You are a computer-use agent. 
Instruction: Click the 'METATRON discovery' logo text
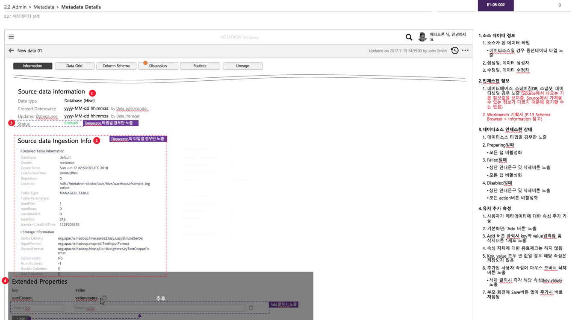pos(240,37)
